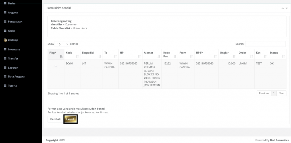Tick the Flag checkbox for ECY04 row

coord(56,66)
